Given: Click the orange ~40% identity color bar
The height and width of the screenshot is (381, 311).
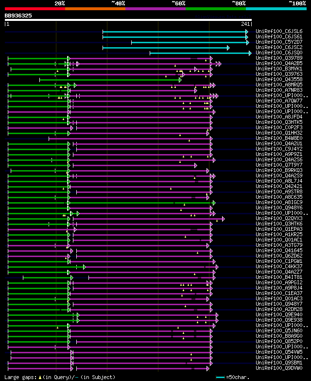Looking at the screenshot, I should [95, 9].
